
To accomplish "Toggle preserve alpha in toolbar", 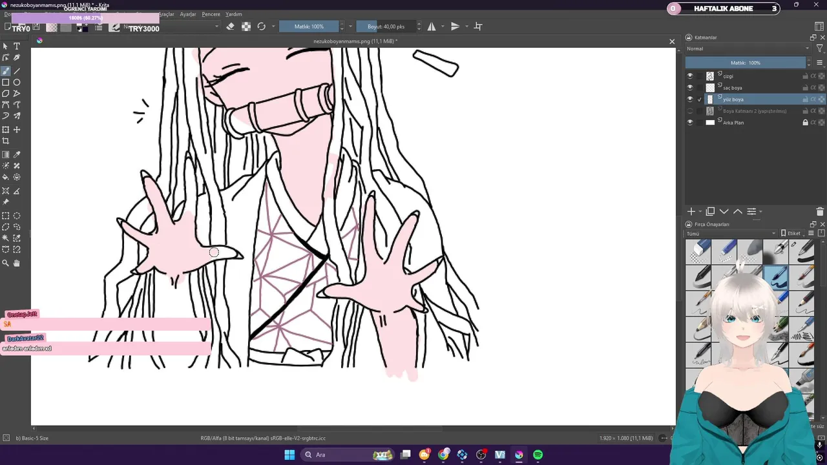I will (246, 26).
